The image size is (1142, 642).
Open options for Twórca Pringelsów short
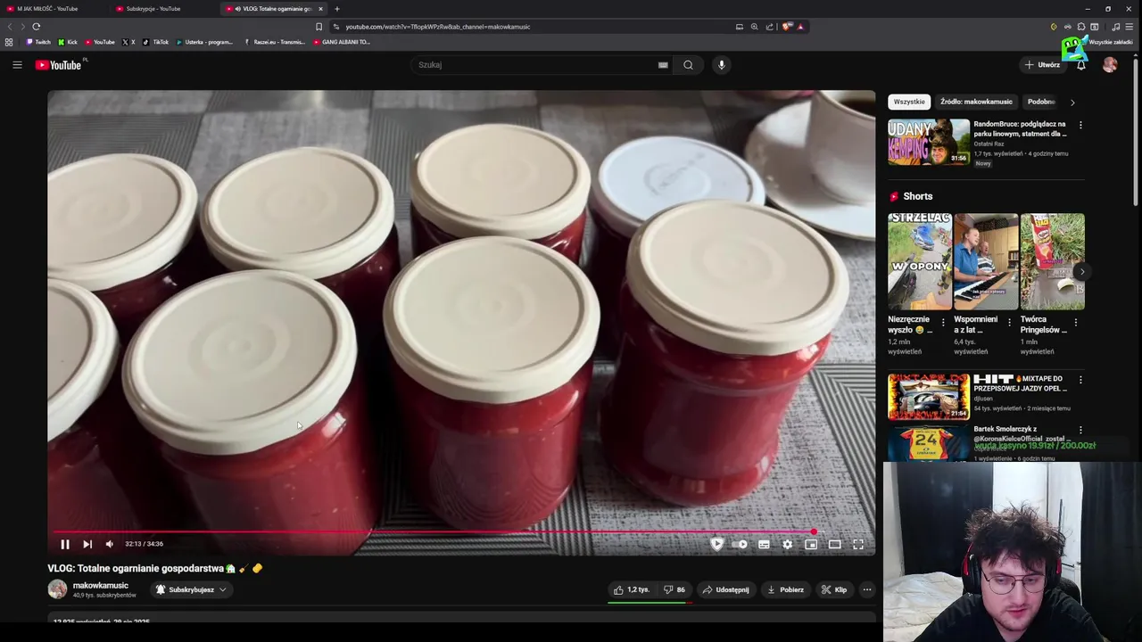pyautogui.click(x=1076, y=323)
